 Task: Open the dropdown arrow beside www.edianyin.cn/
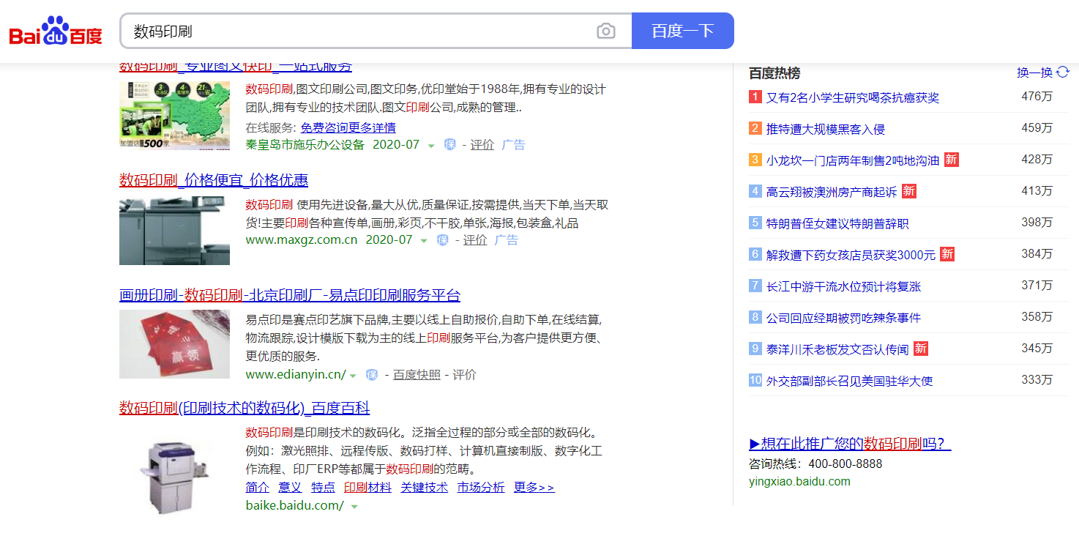click(353, 374)
